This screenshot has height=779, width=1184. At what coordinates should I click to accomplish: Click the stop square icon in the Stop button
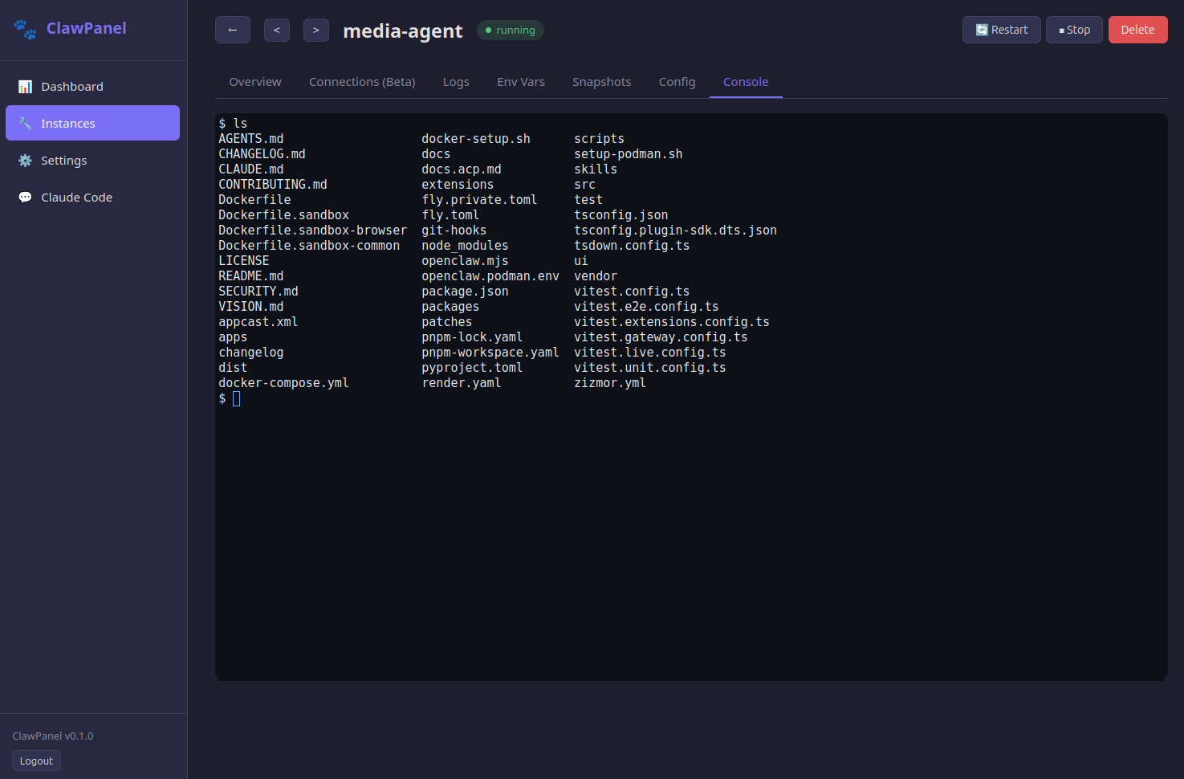coord(1063,29)
